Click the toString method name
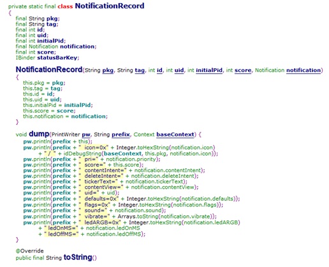The height and width of the screenshot is (267, 329). pyautogui.click(x=78, y=257)
